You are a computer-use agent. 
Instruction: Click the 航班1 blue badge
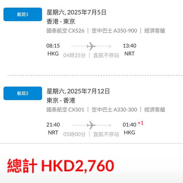pyautogui.click(x=23, y=14)
